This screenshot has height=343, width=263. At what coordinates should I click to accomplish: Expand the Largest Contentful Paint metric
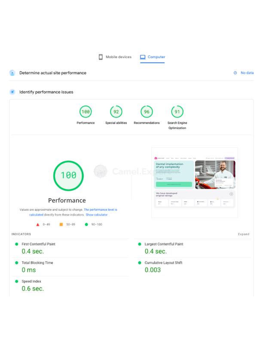pos(164,244)
